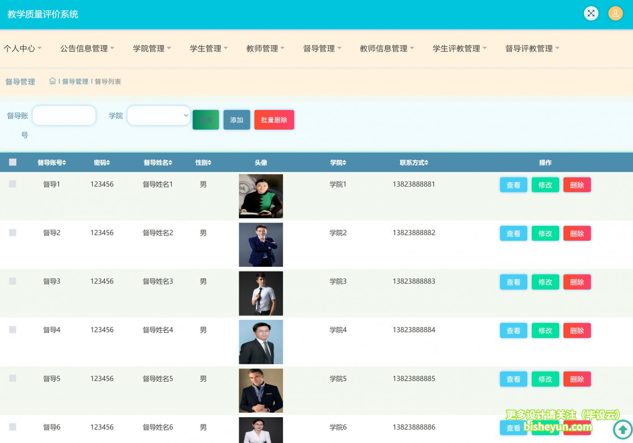Open the user avatar icon top right
Viewport: 633px width, 443px height.
pyautogui.click(x=615, y=13)
